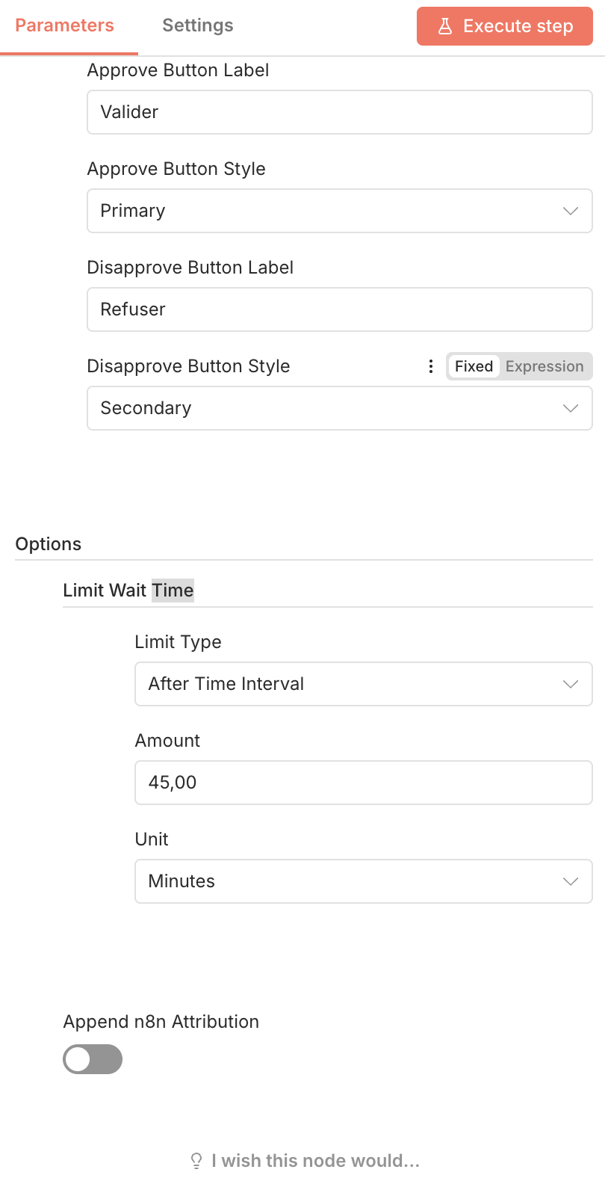Click the Limit Wait Time option header
Viewport: 605px width, 1196px height.
128,591
